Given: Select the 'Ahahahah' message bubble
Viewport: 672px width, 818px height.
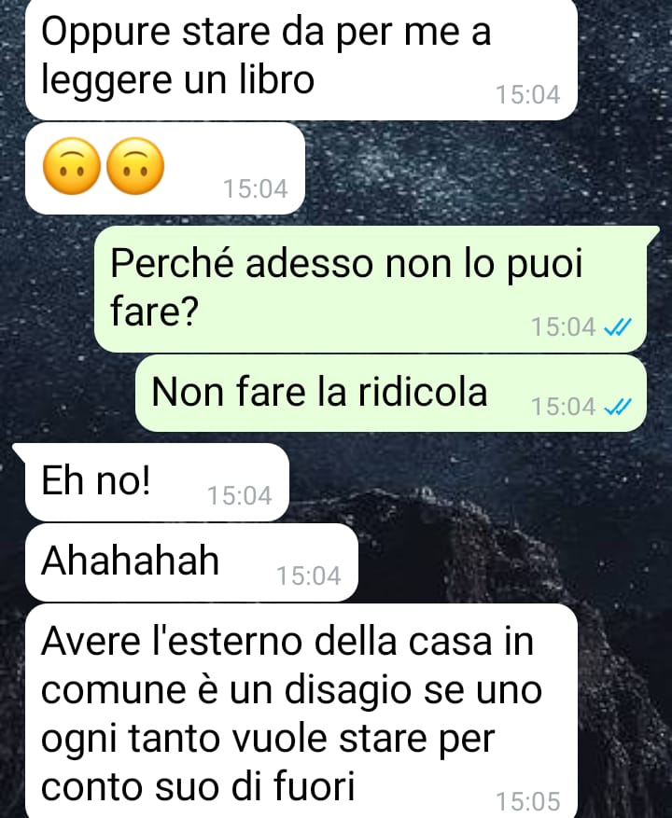Looking at the screenshot, I should click(x=191, y=562).
